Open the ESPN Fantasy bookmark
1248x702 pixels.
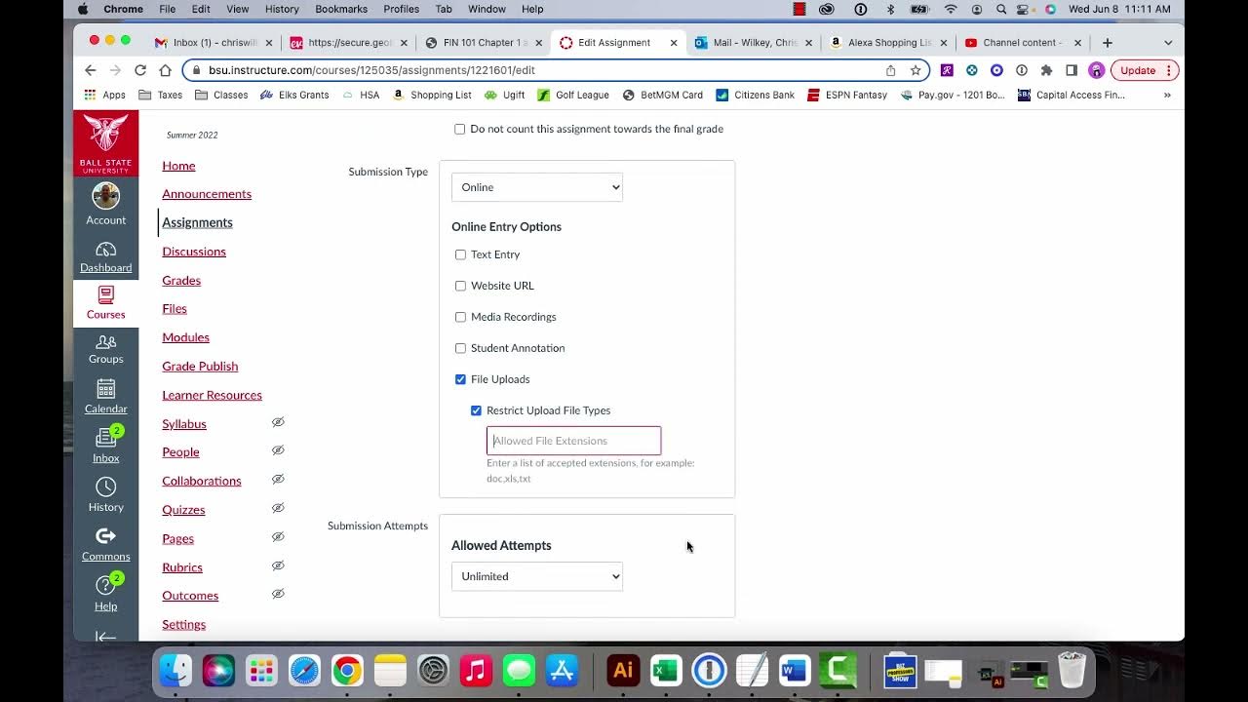click(846, 95)
